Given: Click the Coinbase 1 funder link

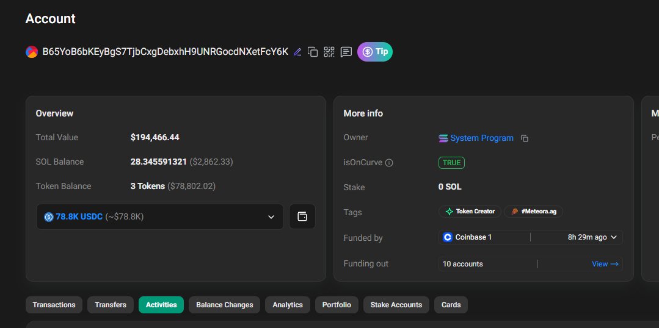Looking at the screenshot, I should [x=473, y=237].
